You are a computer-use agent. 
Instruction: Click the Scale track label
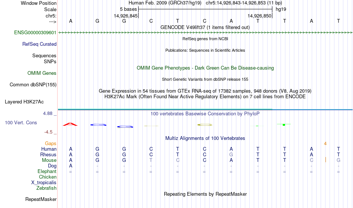(x=50, y=9)
